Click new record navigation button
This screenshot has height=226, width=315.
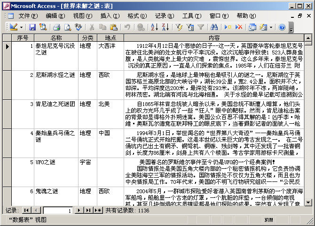[98, 211]
